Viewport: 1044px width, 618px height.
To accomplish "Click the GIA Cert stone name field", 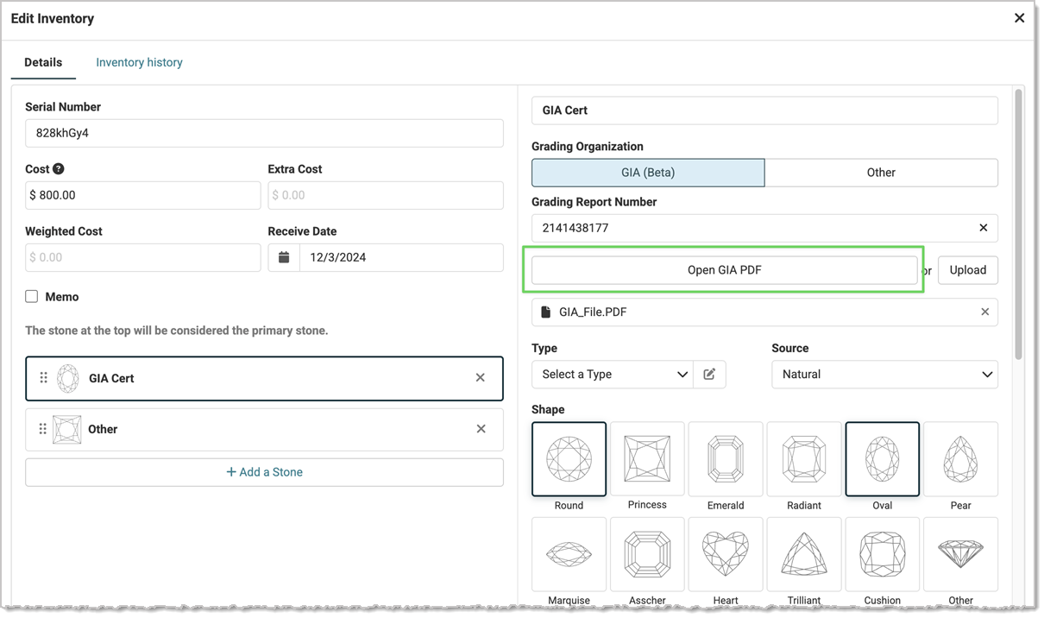I will [x=764, y=110].
